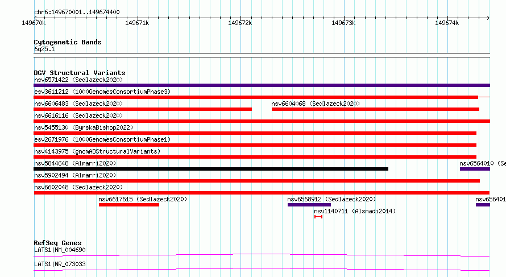The height and width of the screenshot is (277, 506).
Task: Open the nsv5455130 (ByrskaBishop2022) label
Action: coord(84,127)
